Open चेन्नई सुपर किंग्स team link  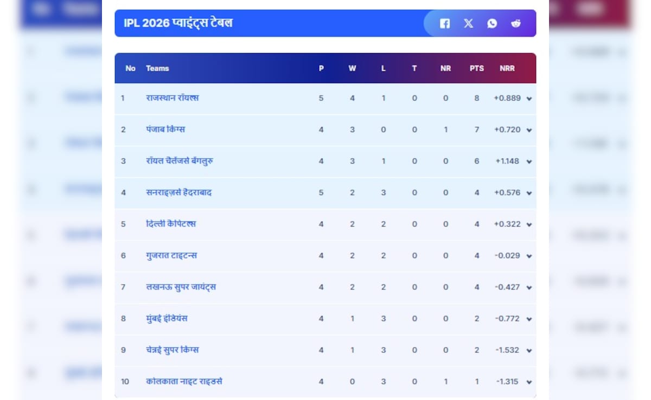point(172,350)
